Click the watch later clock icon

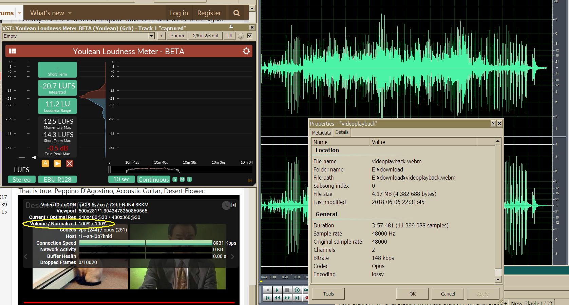[x=226, y=205]
